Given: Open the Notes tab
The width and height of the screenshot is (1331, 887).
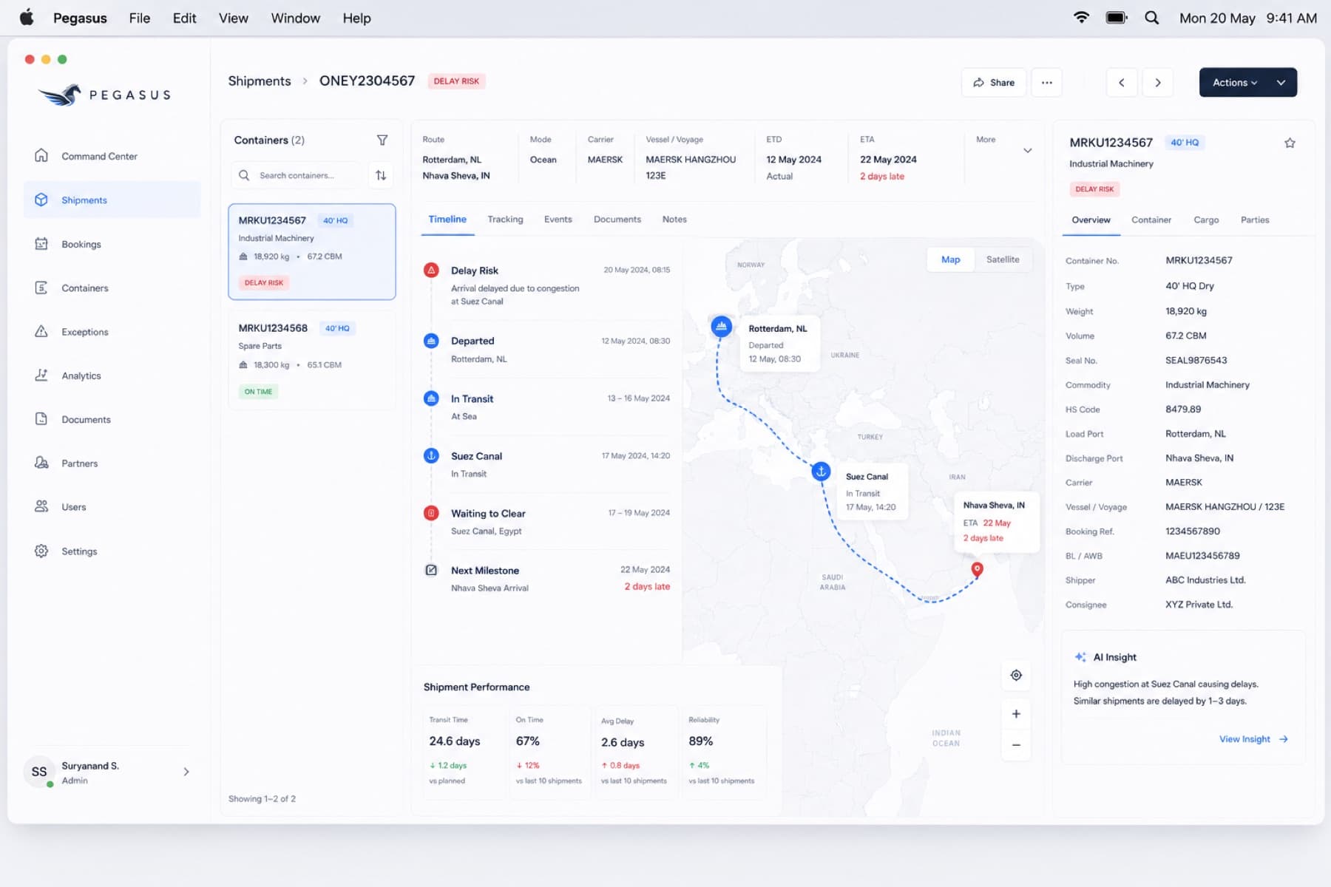Looking at the screenshot, I should coord(674,220).
